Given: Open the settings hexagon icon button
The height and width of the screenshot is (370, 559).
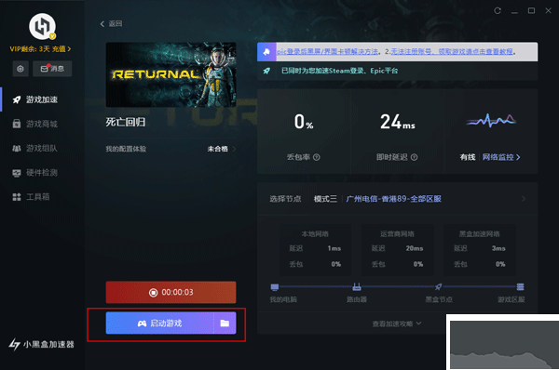Looking at the screenshot, I should (20, 69).
